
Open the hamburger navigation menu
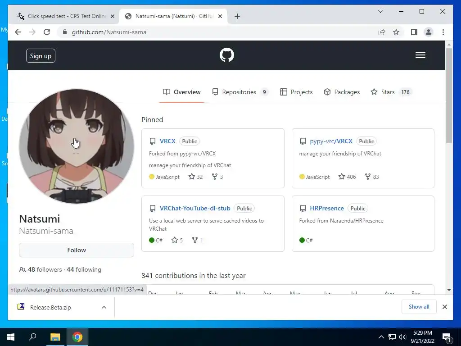pyautogui.click(x=420, y=55)
